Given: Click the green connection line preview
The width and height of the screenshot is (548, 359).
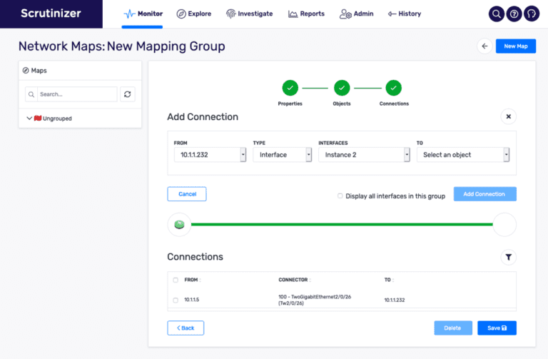Looking at the screenshot, I should (x=342, y=224).
